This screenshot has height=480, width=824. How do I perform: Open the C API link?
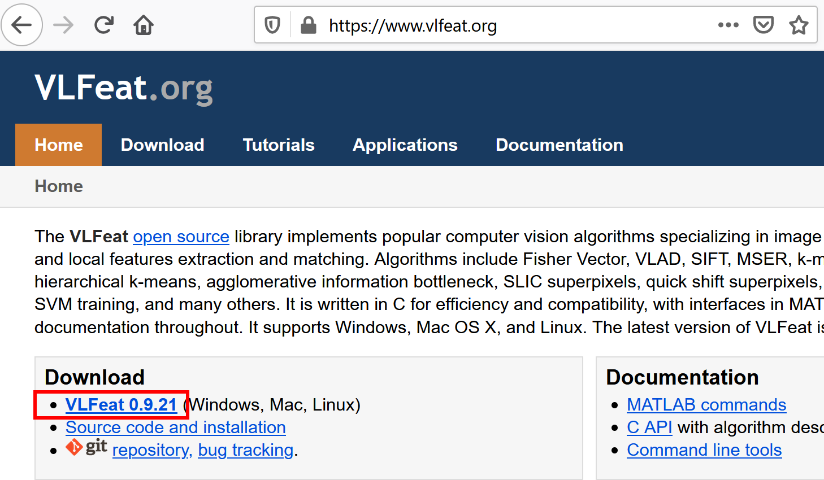(649, 427)
